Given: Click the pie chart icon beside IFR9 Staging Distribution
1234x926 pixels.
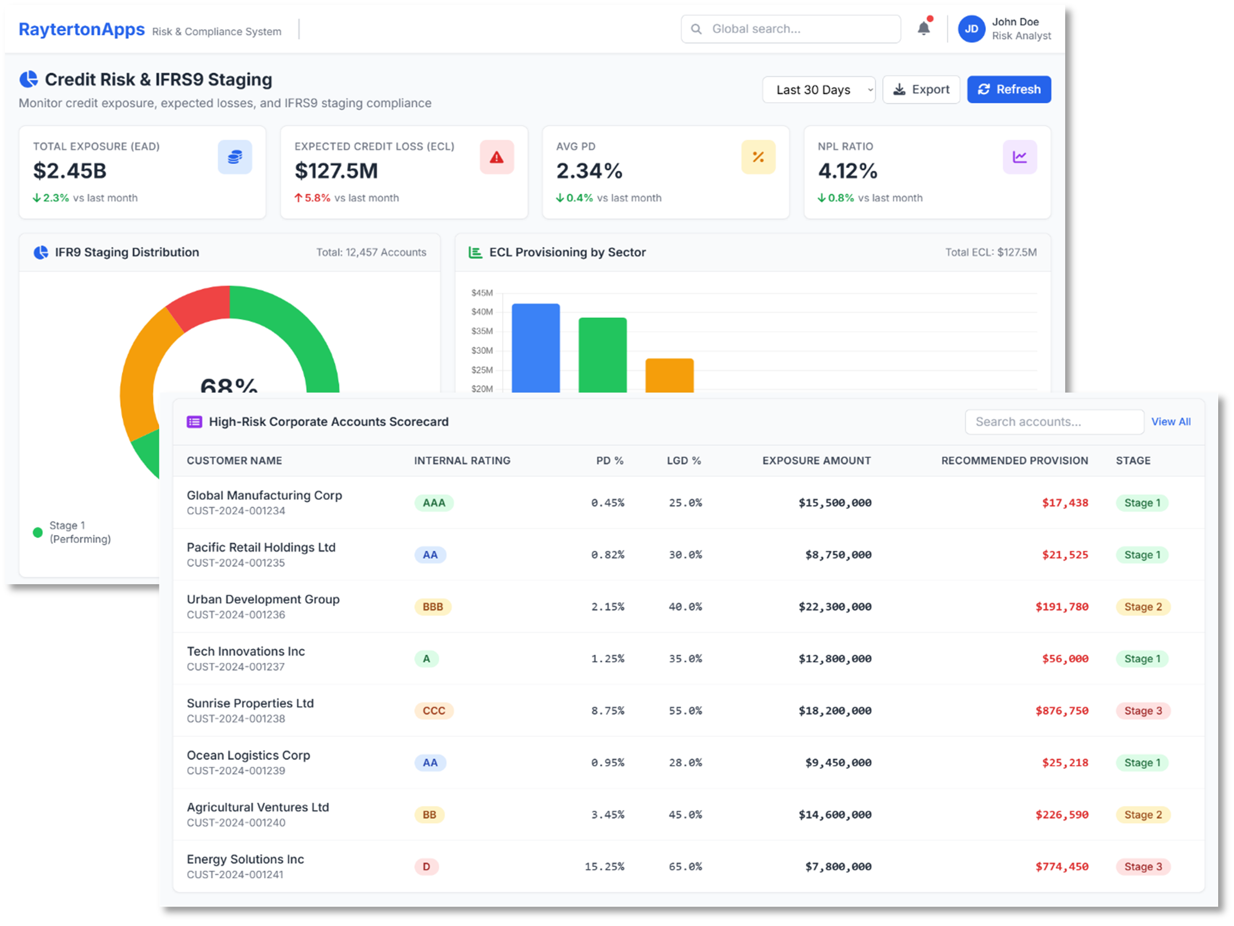Looking at the screenshot, I should click(41, 252).
